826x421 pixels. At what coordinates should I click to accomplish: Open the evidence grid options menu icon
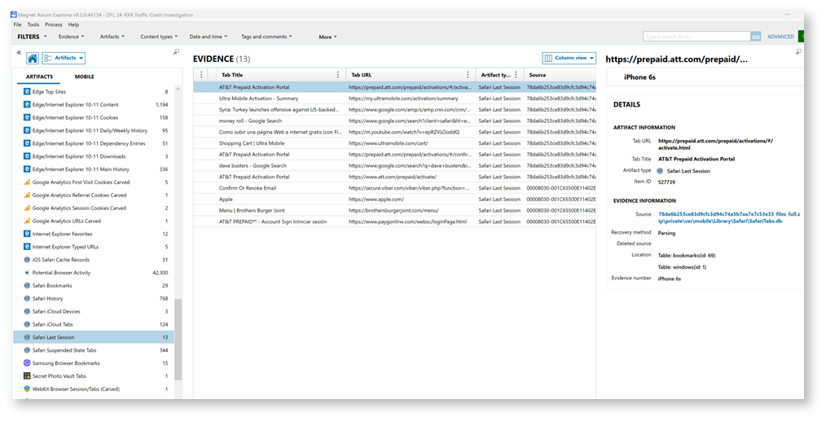point(200,75)
